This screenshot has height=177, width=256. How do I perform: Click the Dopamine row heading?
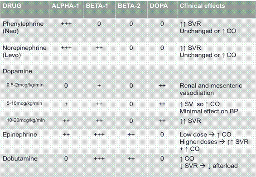(17, 71)
